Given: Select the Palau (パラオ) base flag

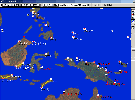Looking at the screenshot, I should click(73, 32).
